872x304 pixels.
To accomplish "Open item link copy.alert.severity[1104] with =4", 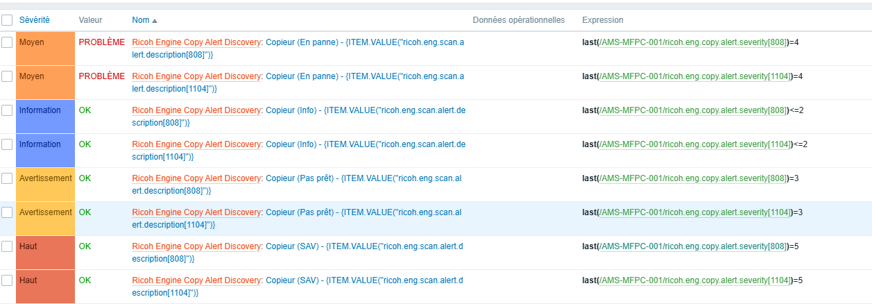I will pyautogui.click(x=696, y=76).
